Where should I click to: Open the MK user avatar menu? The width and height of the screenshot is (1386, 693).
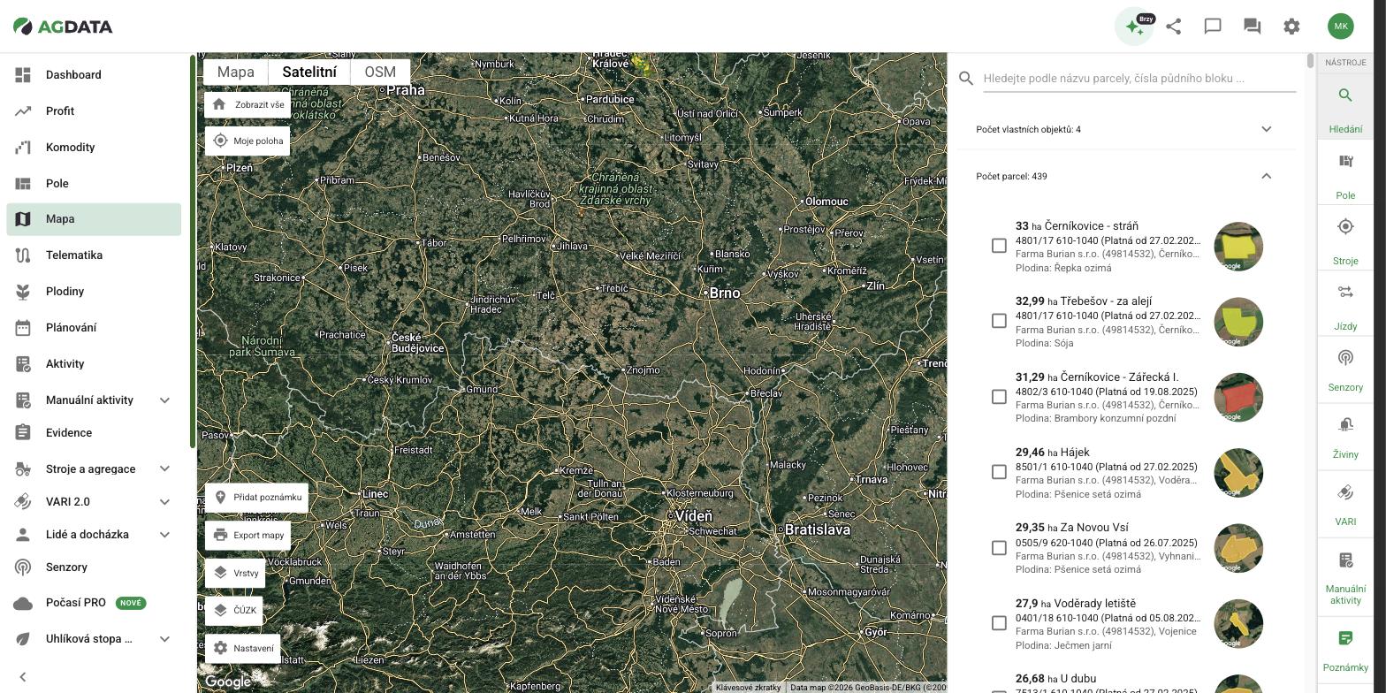point(1341,27)
